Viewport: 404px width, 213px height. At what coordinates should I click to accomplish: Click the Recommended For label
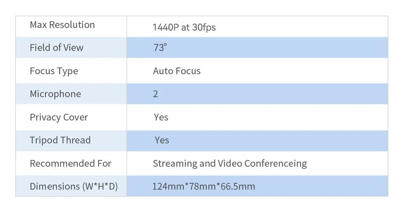[70, 164]
